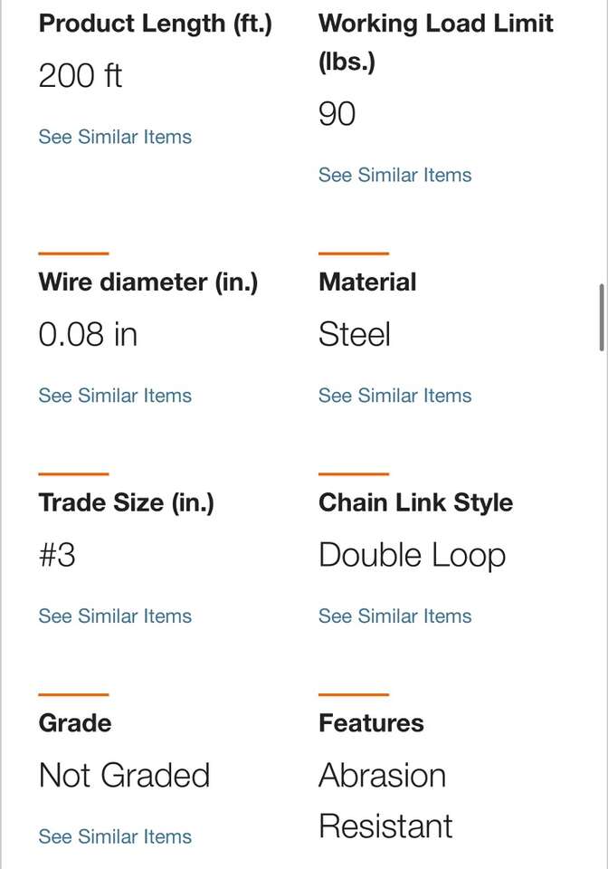Click the Abrasion Resistant feature text
The width and height of the screenshot is (608, 869).
[x=385, y=800]
